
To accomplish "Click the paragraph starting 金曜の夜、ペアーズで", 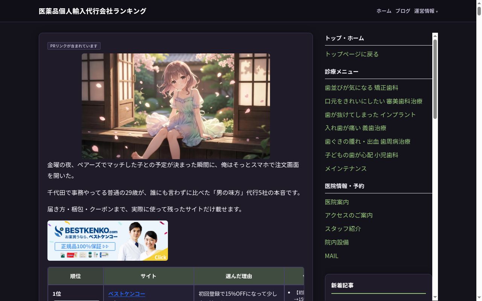I will point(176,170).
